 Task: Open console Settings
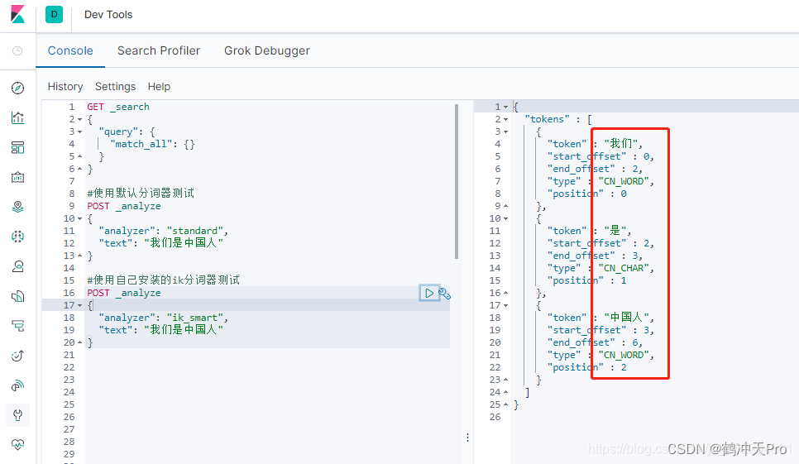[x=115, y=87]
